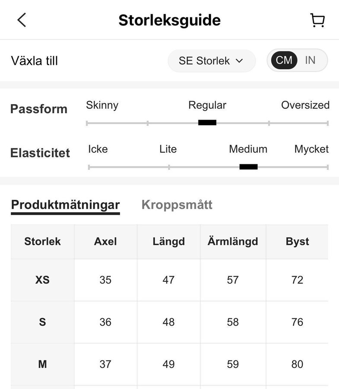Tap the back arrow icon
The width and height of the screenshot is (339, 389).
point(22,20)
